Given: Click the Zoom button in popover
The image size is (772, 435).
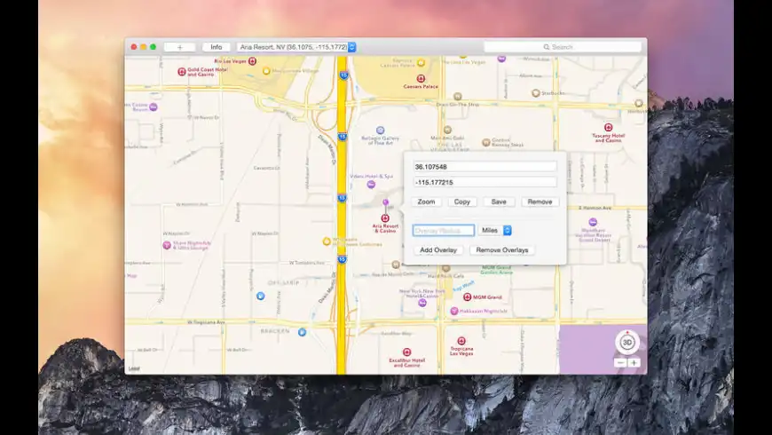Looking at the screenshot, I should click(x=426, y=202).
